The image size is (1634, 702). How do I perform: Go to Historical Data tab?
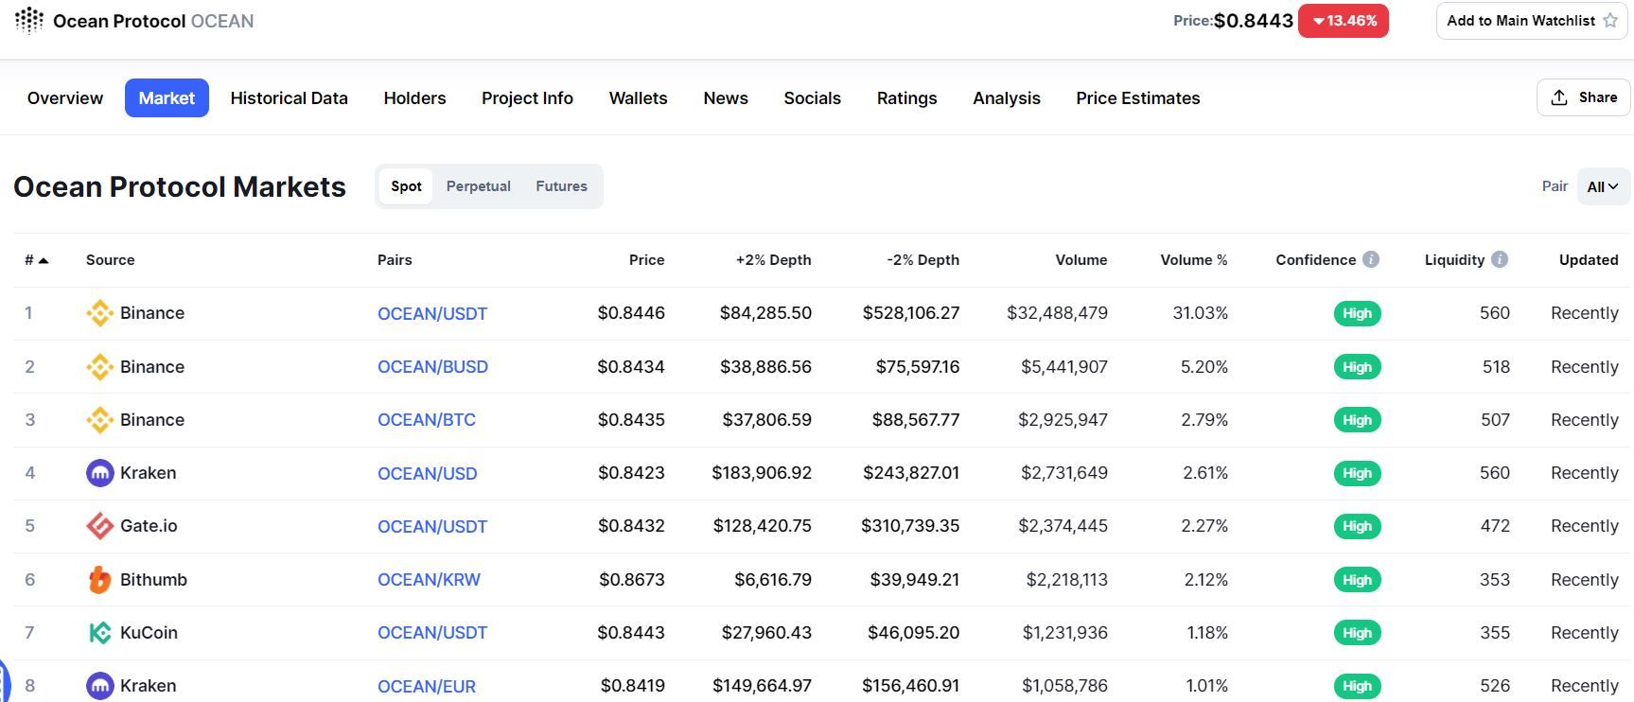point(289,98)
